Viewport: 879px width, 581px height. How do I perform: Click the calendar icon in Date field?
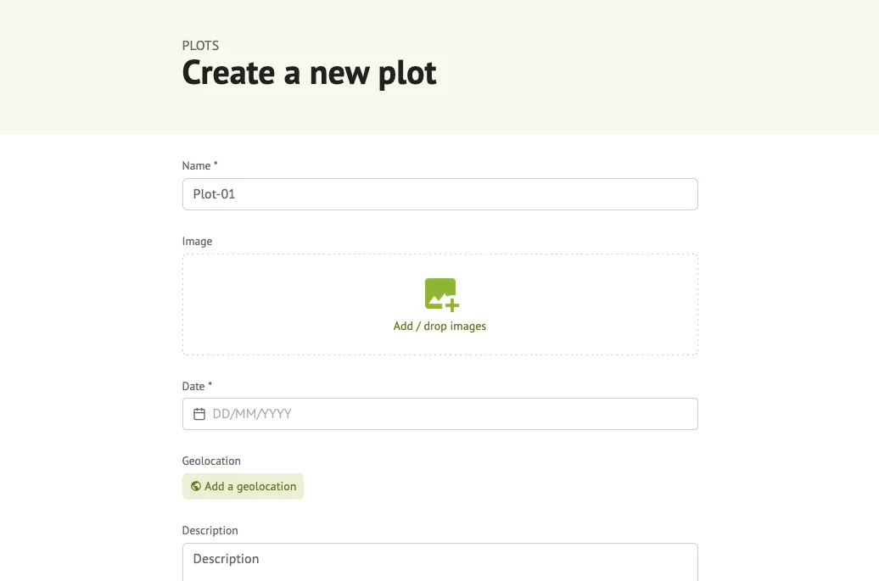pos(199,414)
